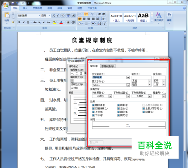Apply superscript formatting
This screenshot has width=188, height=168.
coord(44,22)
